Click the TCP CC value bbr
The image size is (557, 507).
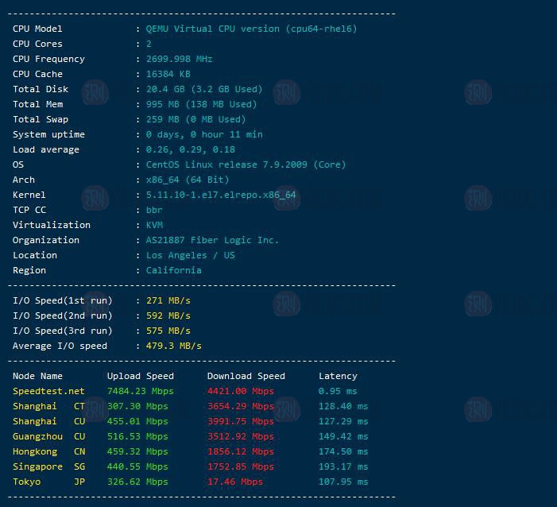[154, 210]
